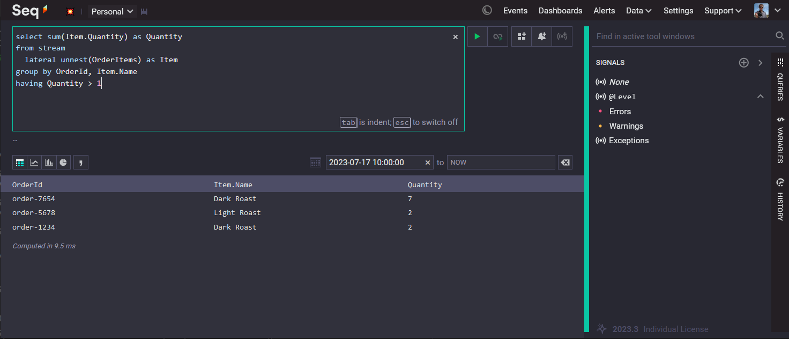Show results as table view
This screenshot has width=789, height=339.
20,162
